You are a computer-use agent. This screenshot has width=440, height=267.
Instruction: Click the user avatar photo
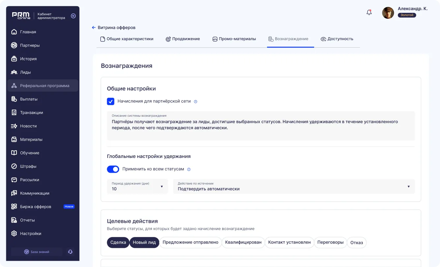point(388,13)
